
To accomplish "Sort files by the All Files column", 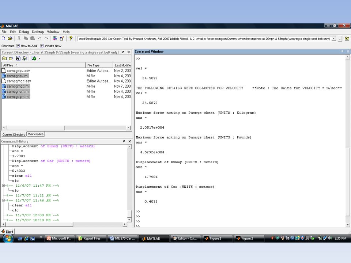I will 44,65.
